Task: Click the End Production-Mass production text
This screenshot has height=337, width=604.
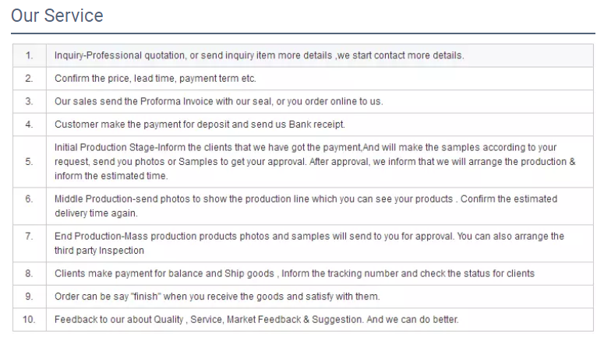Action: pyautogui.click(x=309, y=243)
